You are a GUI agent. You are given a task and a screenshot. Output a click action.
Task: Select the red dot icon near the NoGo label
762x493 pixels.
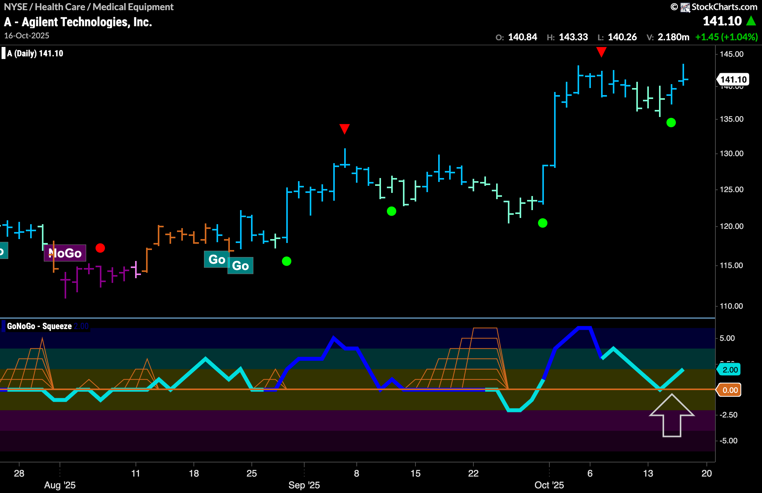tap(101, 248)
